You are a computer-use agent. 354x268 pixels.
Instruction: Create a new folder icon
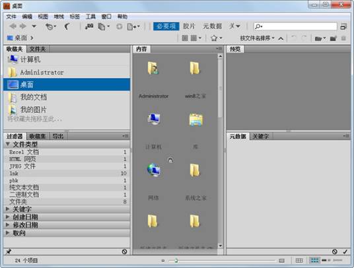(x=334, y=38)
